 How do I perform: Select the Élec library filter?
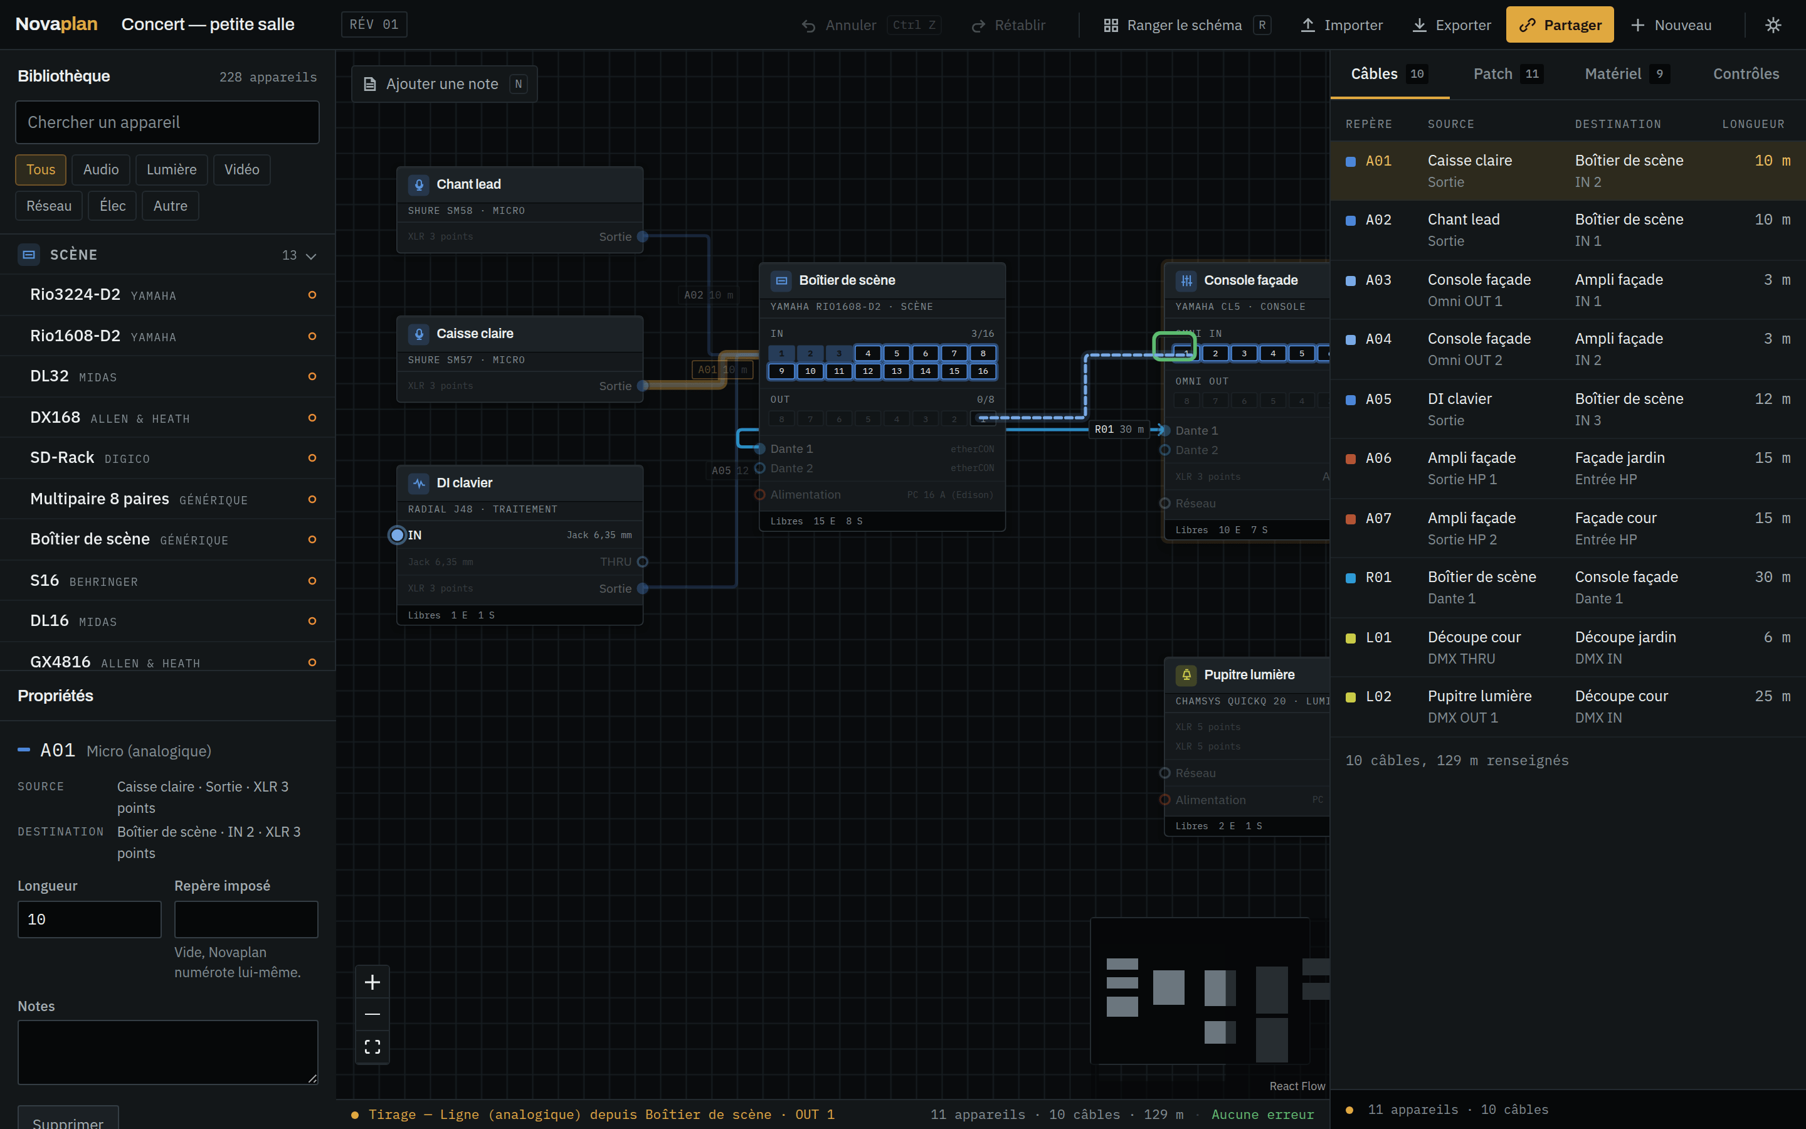(x=113, y=206)
